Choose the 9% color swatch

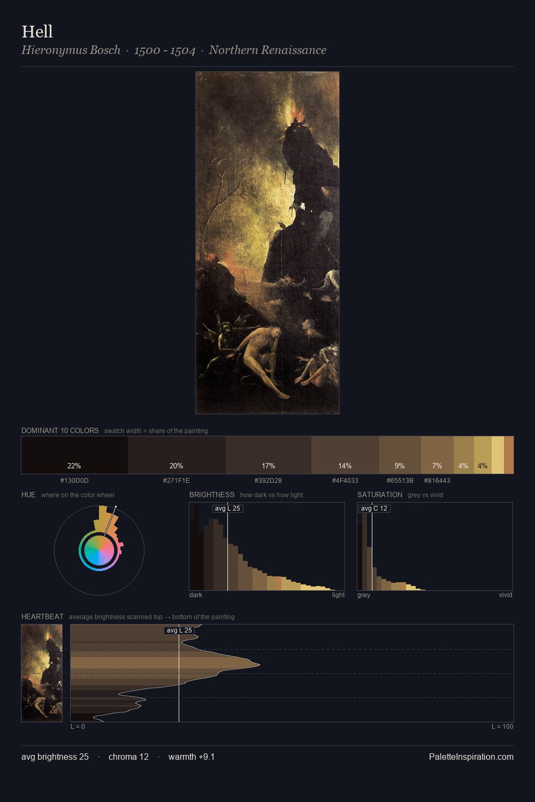coord(400,455)
